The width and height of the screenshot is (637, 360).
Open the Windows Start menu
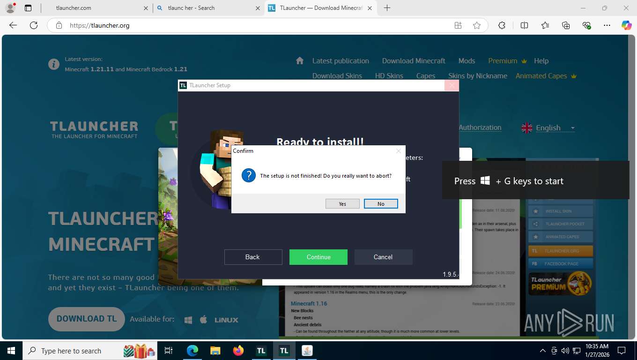click(11, 351)
